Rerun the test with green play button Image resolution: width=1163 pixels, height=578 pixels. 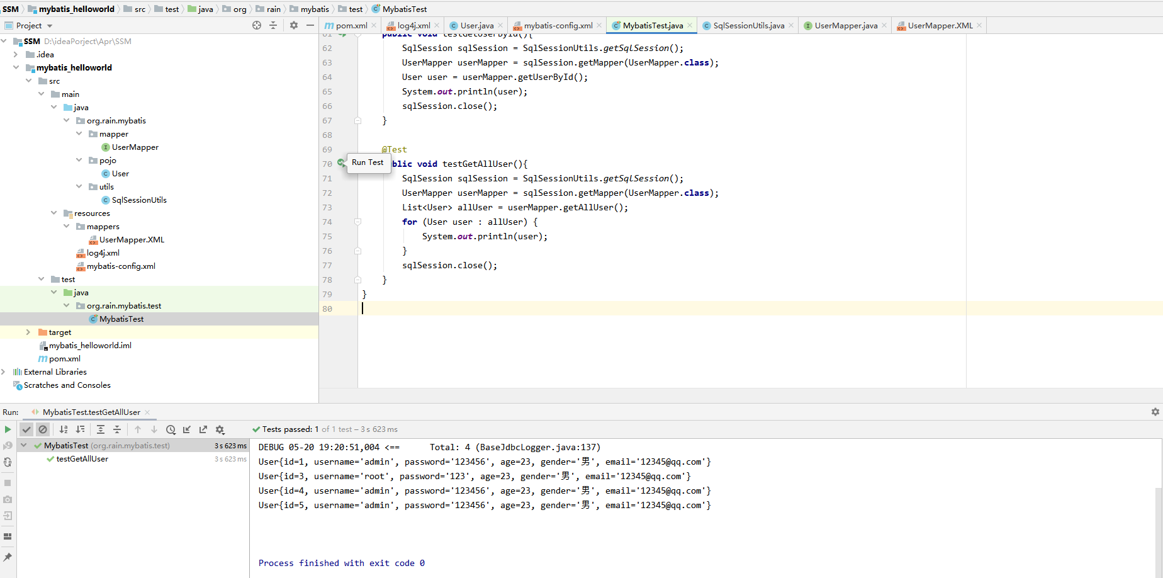pos(8,429)
